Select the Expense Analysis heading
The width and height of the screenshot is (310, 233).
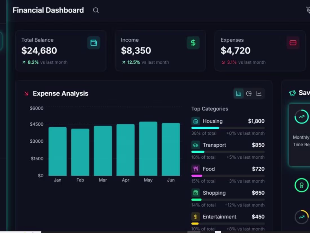coord(61,93)
